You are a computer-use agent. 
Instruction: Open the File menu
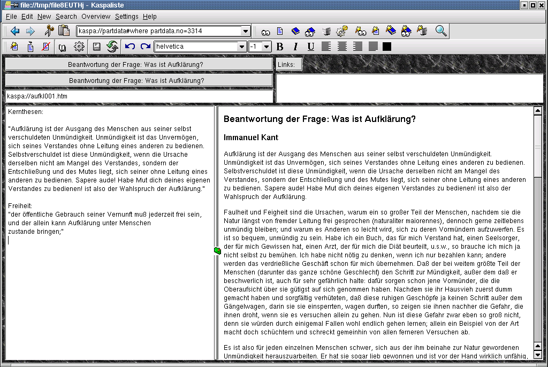pyautogui.click(x=11, y=17)
